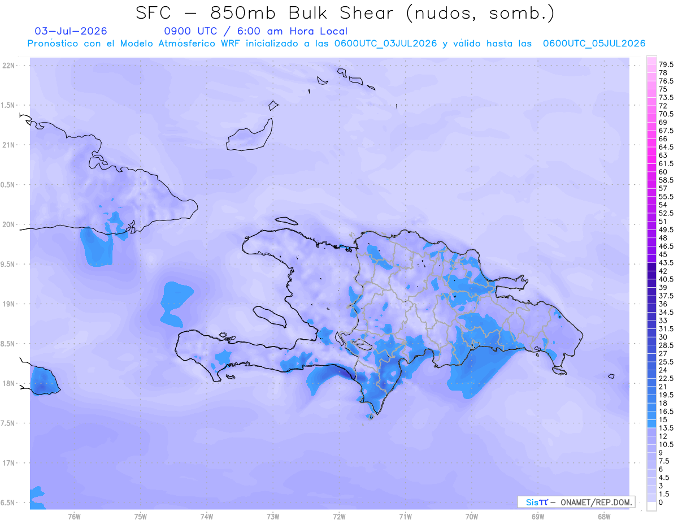
Task: Click the initialization time '0600UTC_03JUL2026'
Action: tap(385, 44)
